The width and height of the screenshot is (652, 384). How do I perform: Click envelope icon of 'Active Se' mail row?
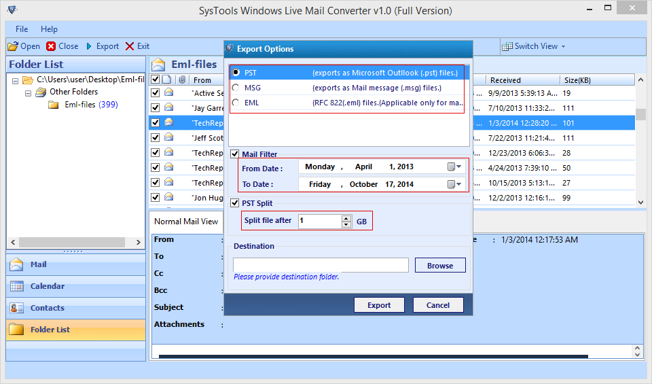click(169, 92)
